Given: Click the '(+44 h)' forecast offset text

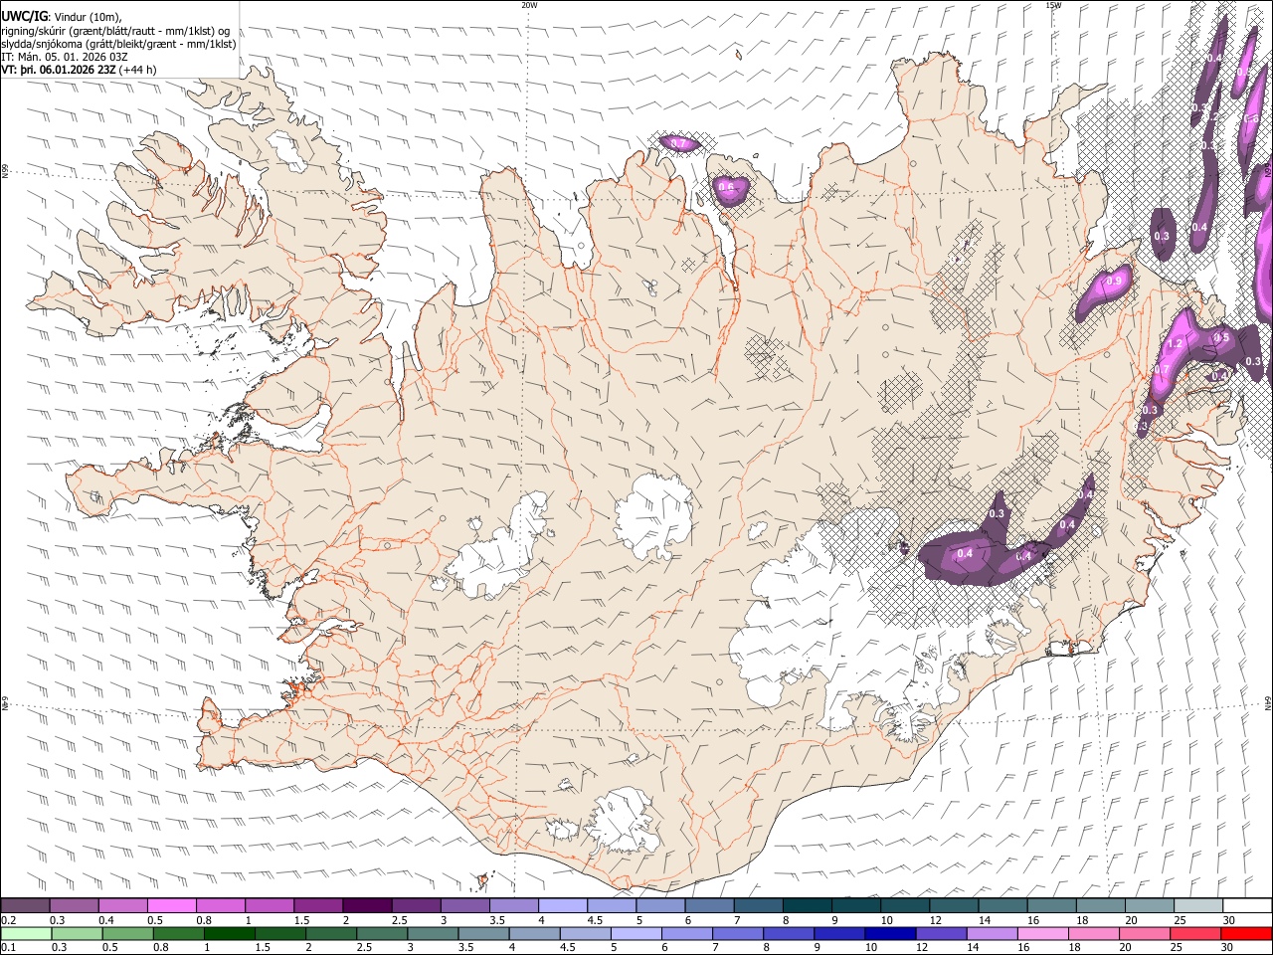Looking at the screenshot, I should pos(137,70).
